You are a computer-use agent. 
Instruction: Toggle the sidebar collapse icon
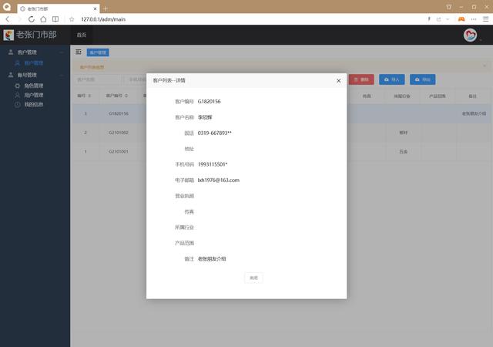click(79, 52)
